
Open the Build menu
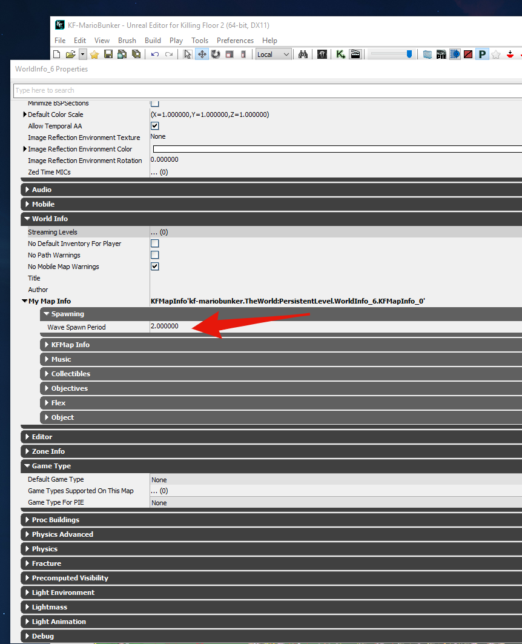click(x=153, y=40)
